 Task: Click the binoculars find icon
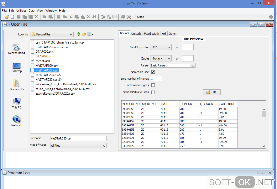point(94,17)
